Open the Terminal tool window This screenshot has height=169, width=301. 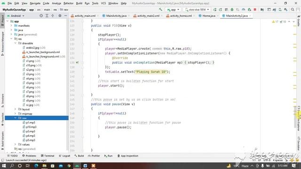pos(48,156)
